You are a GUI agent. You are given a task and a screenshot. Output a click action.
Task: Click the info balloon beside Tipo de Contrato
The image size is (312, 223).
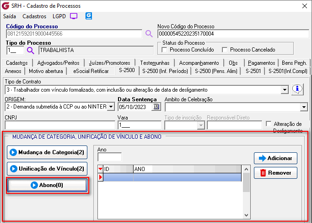tap(297, 89)
